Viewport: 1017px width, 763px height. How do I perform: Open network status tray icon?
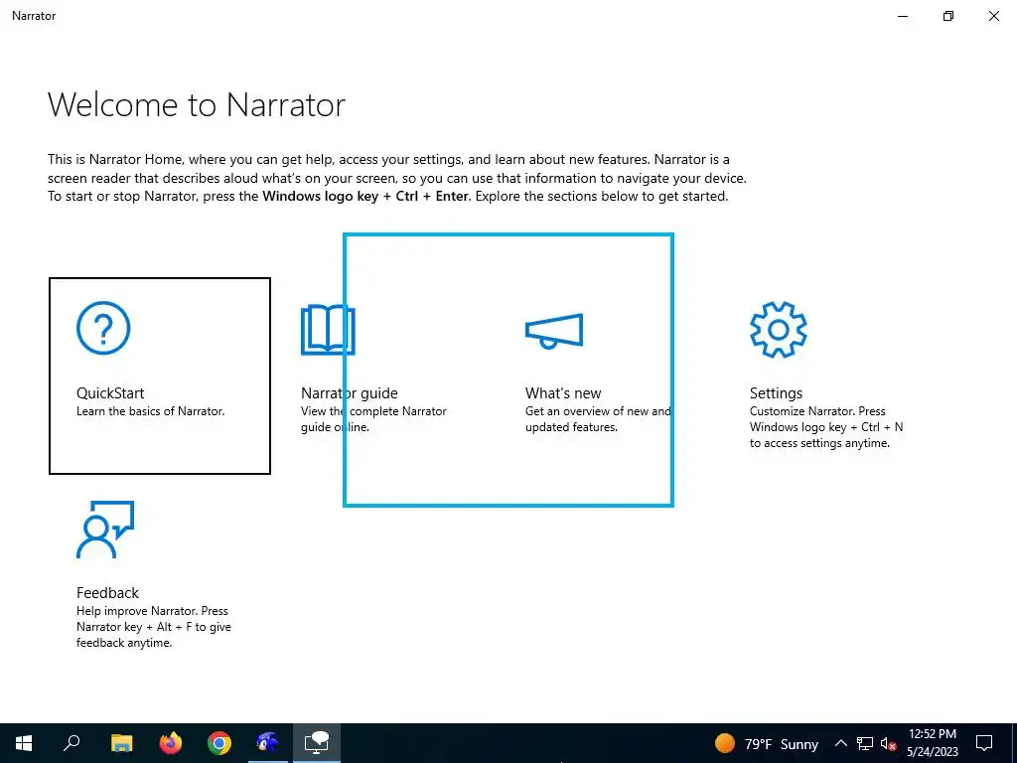click(865, 743)
